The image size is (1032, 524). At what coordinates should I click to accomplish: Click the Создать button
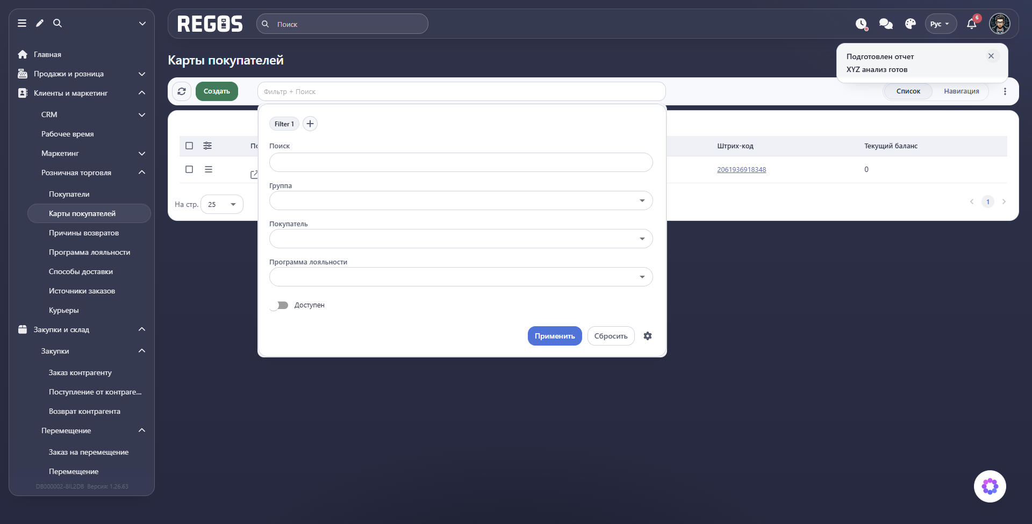point(217,91)
